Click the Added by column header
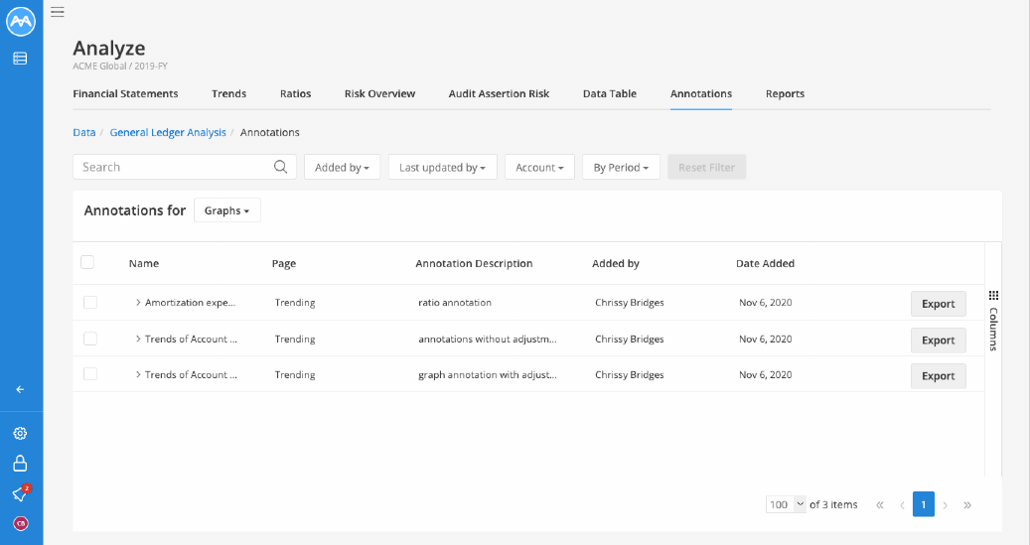This screenshot has width=1030, height=545. [616, 263]
